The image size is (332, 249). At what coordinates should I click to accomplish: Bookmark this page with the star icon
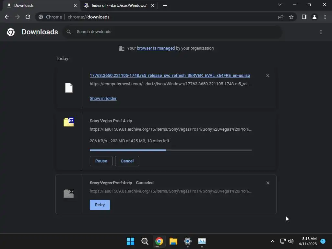pyautogui.click(x=291, y=17)
